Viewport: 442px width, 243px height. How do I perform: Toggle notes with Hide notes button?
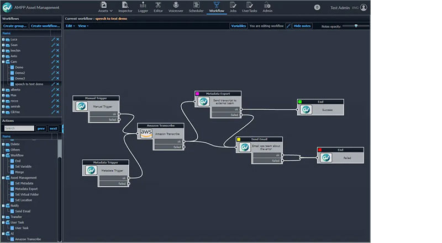coord(302,26)
